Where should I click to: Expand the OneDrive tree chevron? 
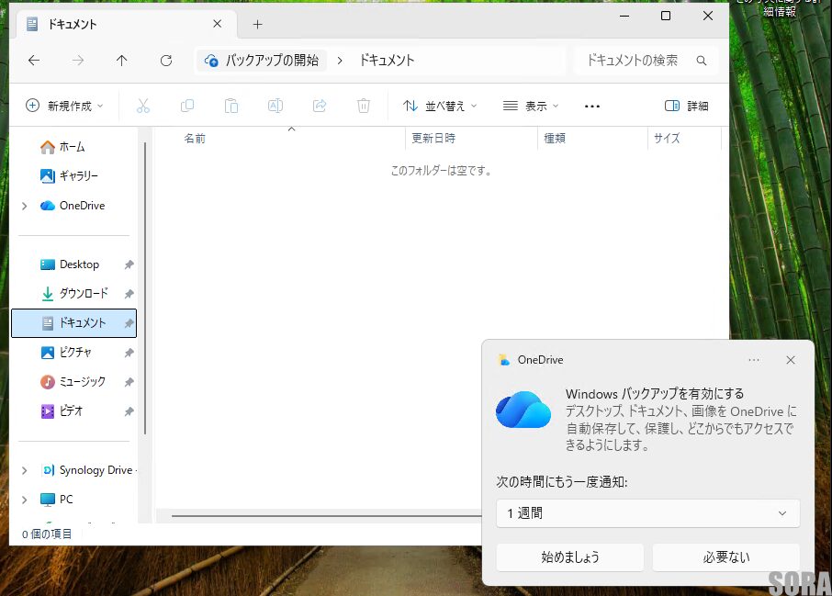click(x=24, y=205)
